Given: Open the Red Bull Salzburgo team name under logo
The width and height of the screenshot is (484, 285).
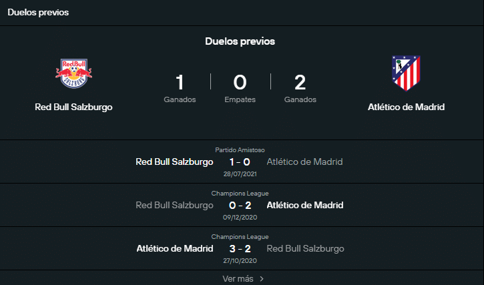Looking at the screenshot, I should pyautogui.click(x=73, y=107).
